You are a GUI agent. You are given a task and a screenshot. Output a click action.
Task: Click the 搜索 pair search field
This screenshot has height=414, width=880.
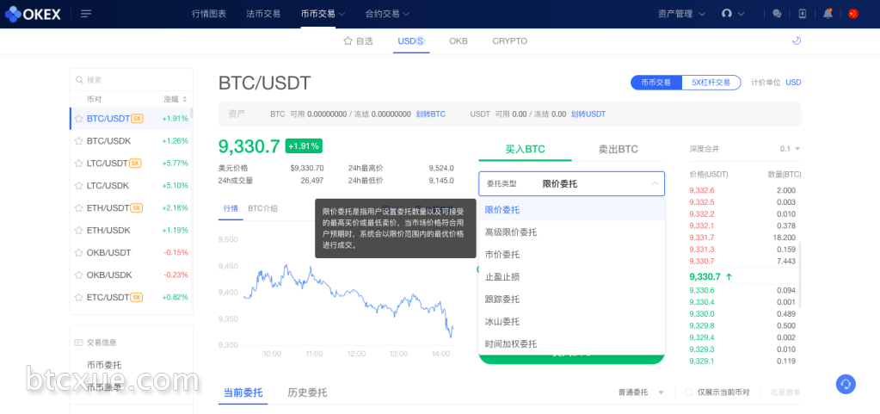(132, 80)
